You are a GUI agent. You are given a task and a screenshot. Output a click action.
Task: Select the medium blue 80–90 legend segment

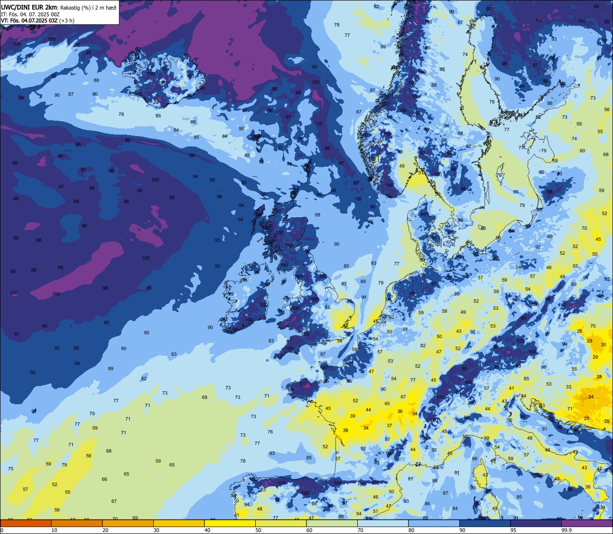tap(434, 523)
